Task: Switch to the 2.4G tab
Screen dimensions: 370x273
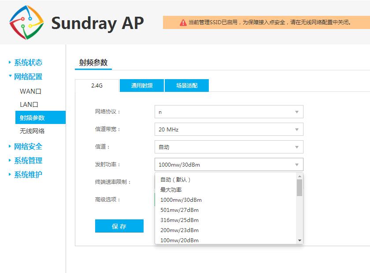Action: pyautogui.click(x=97, y=85)
